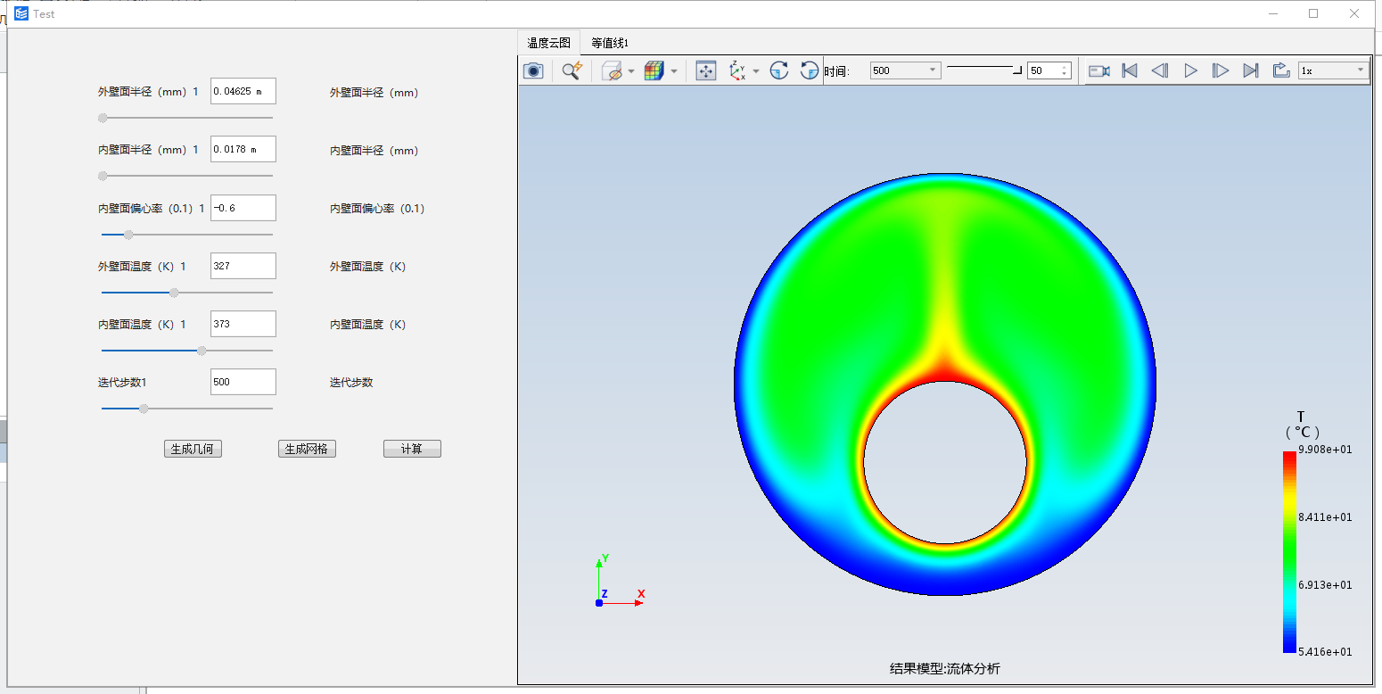Switch to the 等值线1 tab

point(611,42)
